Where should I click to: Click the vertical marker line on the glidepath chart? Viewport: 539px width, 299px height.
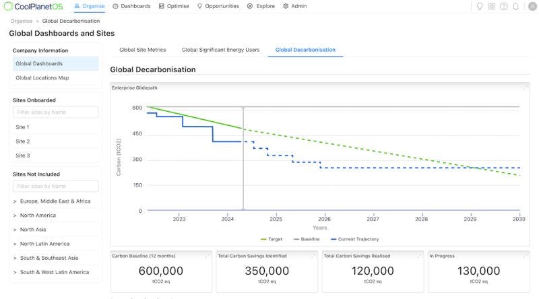[243, 162]
